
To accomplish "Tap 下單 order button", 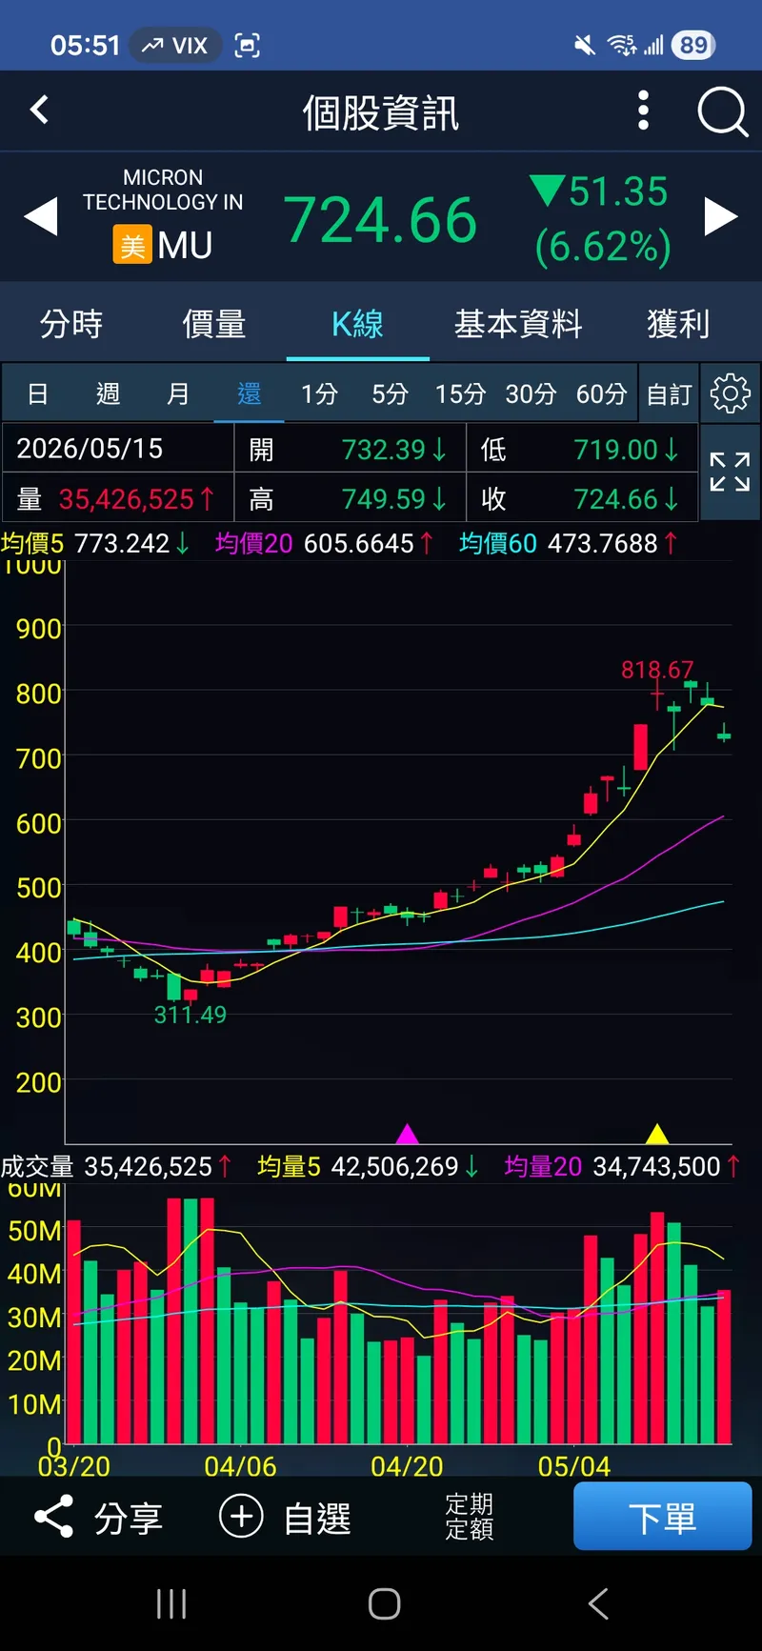I will coord(662,1516).
